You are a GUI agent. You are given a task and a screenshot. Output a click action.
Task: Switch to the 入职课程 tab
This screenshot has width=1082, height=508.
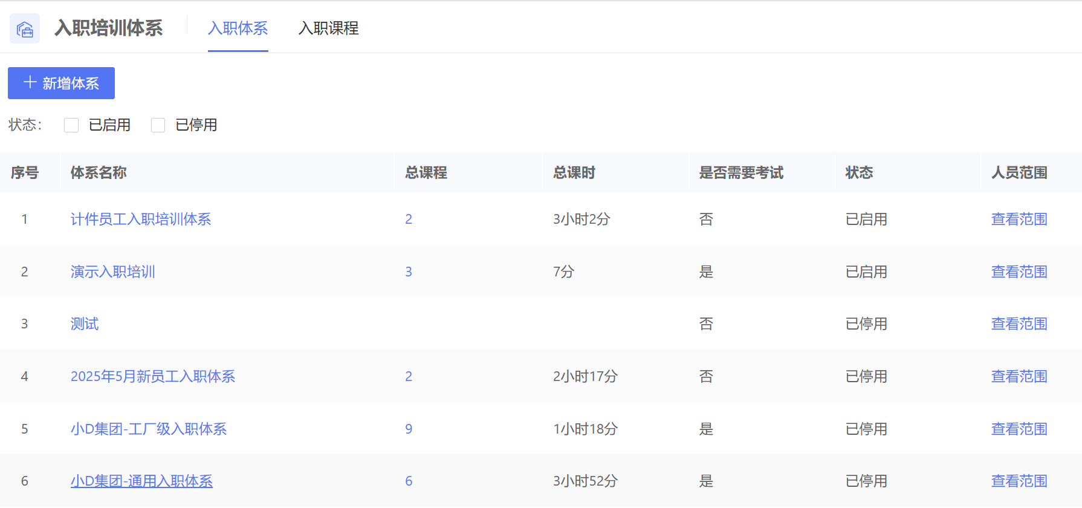328,28
